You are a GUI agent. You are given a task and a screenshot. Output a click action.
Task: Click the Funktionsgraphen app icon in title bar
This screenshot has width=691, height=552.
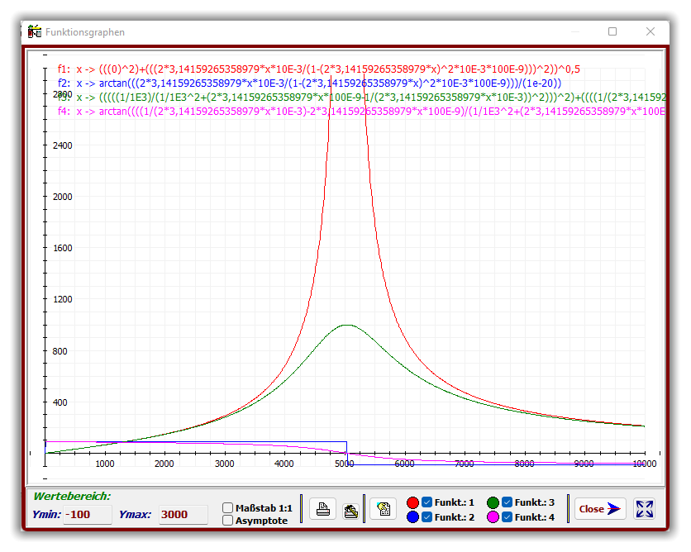pos(35,32)
